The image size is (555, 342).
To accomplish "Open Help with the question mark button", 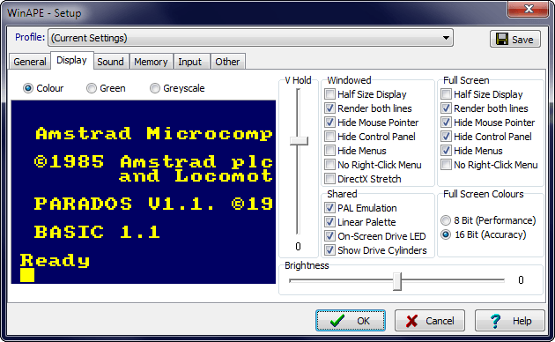I will 510,321.
